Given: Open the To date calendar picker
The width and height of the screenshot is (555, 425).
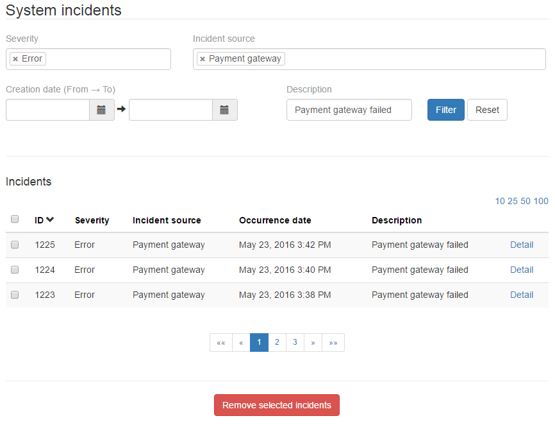Looking at the screenshot, I should (x=224, y=110).
